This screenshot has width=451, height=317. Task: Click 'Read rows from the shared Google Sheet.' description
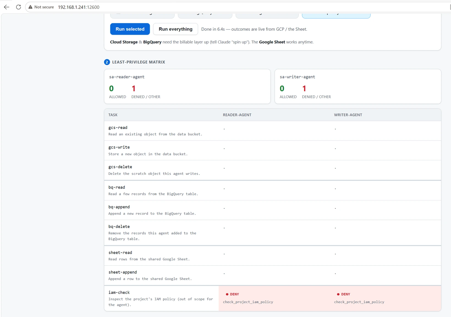coord(149,259)
